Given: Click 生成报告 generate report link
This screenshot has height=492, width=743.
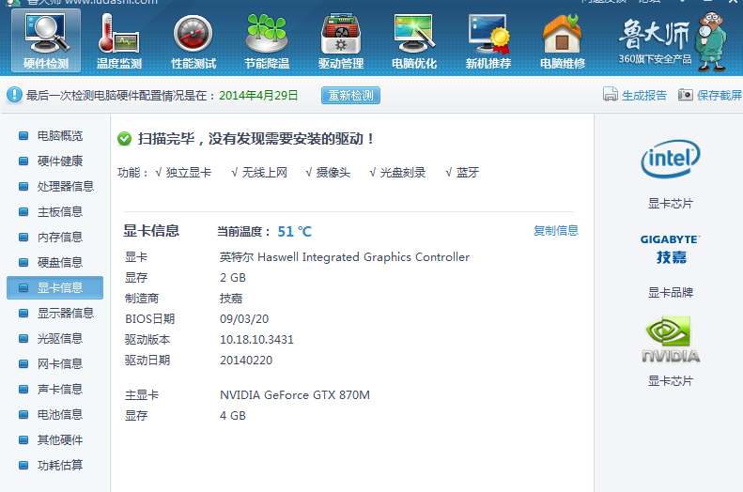Looking at the screenshot, I should [644, 95].
